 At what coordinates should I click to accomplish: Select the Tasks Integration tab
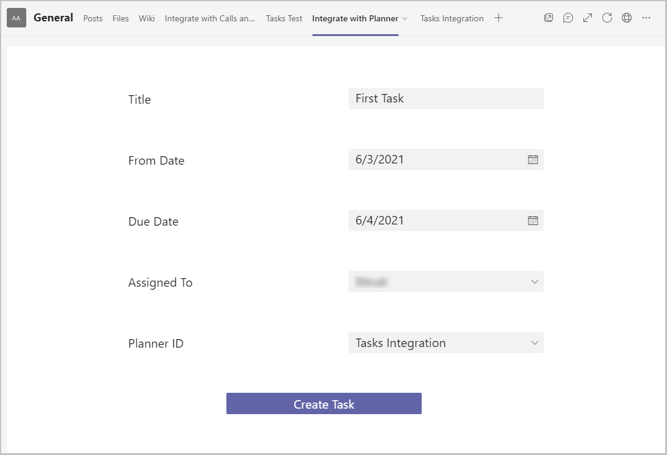tap(452, 18)
